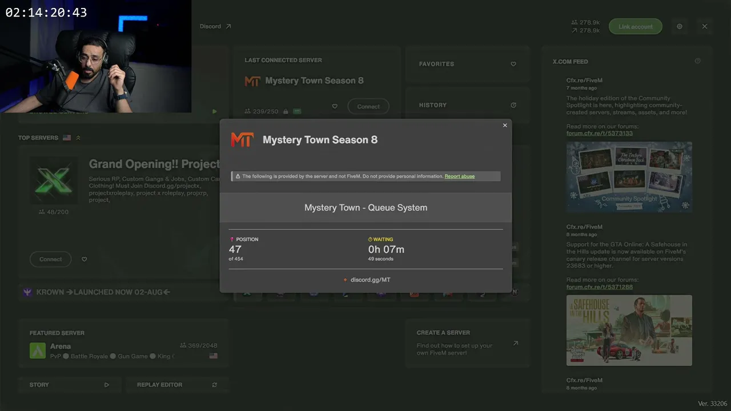Screen dimensions: 731x411
Task: Connect to last server Mystery Town Season 8
Action: [368, 107]
